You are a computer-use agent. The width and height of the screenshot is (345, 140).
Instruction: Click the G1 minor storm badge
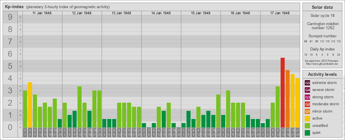(x=307, y=111)
